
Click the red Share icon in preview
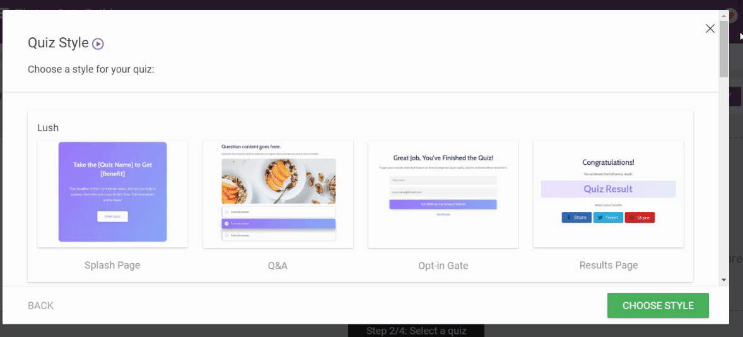pyautogui.click(x=640, y=218)
